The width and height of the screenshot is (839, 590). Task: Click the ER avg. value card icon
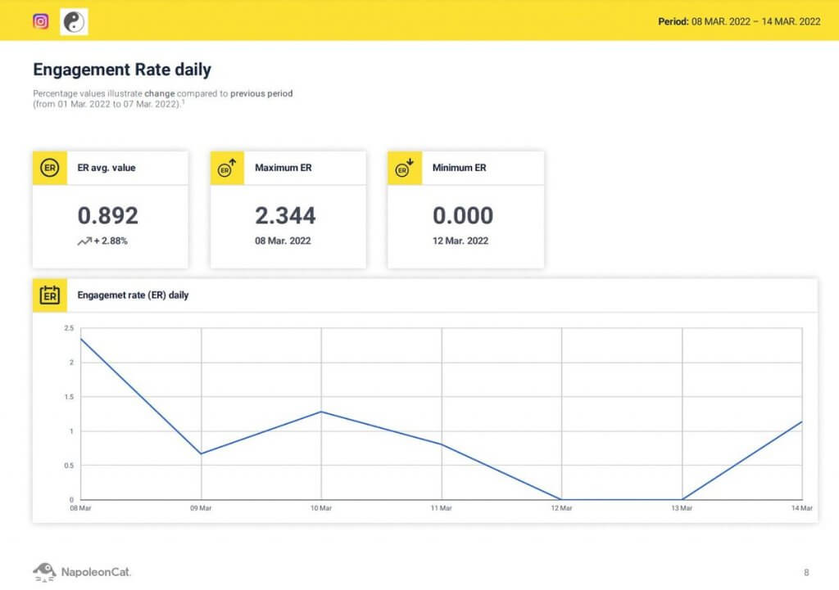click(x=50, y=168)
